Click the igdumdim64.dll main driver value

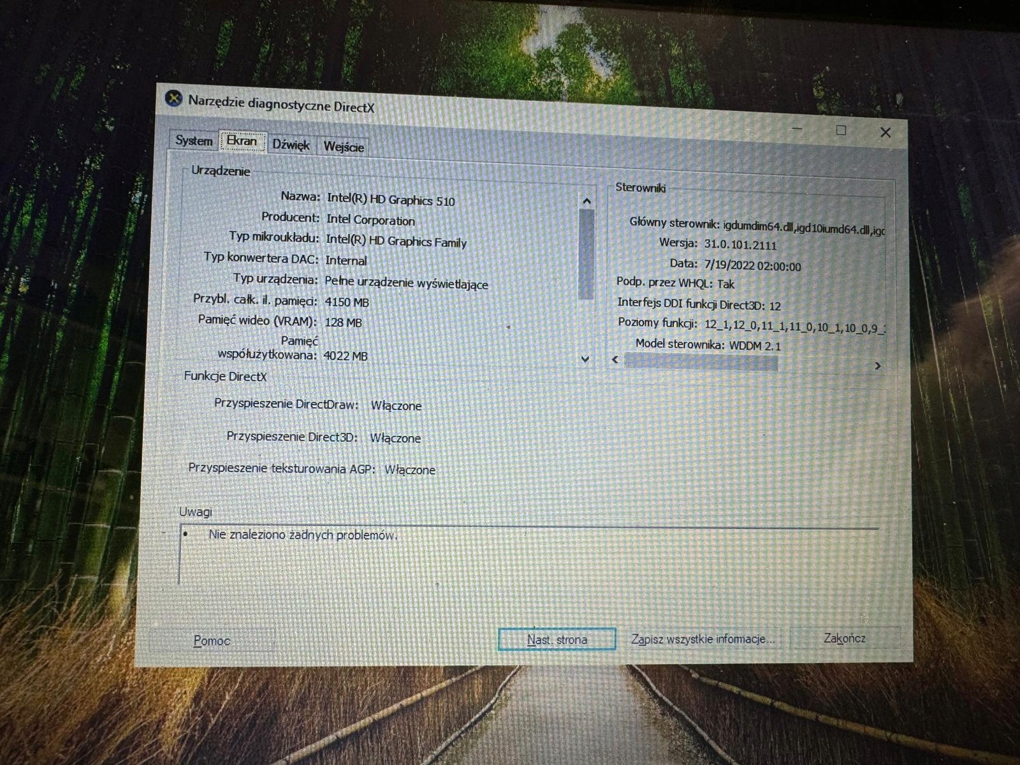[x=804, y=228]
